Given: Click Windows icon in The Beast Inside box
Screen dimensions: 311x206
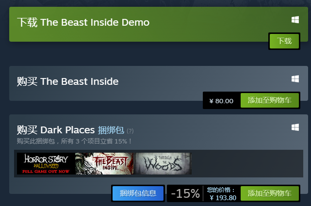Looking at the screenshot, I should click(295, 79).
